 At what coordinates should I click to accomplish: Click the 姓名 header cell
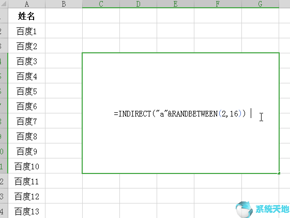[27, 16]
